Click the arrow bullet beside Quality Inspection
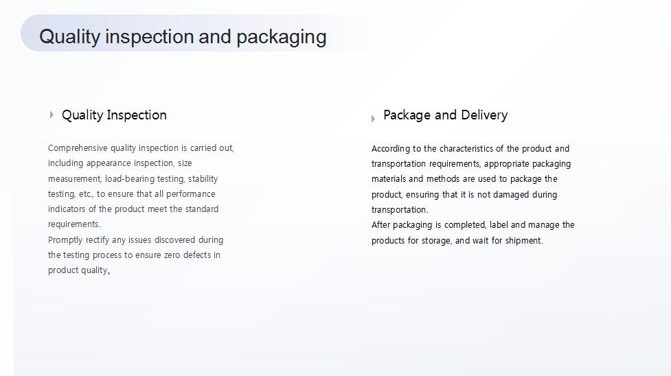The image size is (671, 376). click(x=52, y=115)
